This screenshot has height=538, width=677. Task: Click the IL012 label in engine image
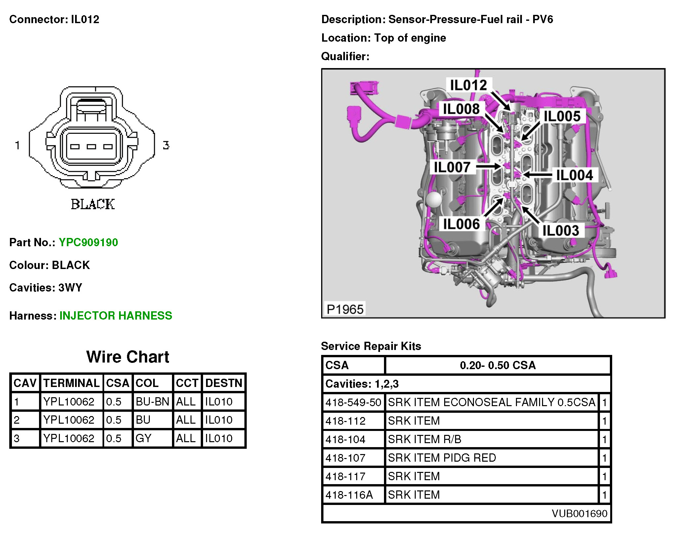pyautogui.click(x=468, y=85)
